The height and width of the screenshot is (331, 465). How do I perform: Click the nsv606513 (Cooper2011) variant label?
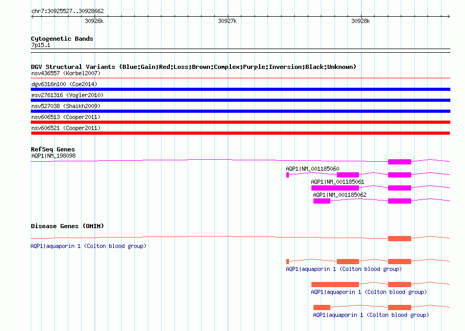(66, 117)
